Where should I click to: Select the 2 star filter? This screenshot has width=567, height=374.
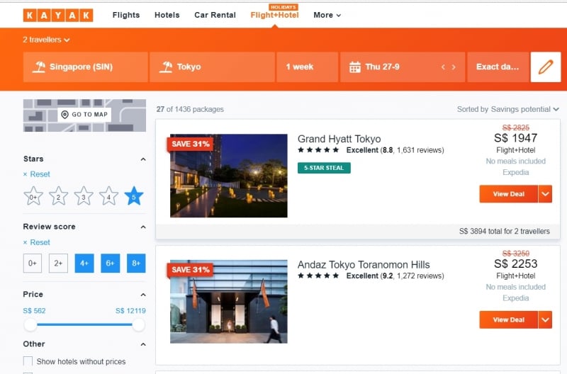(x=58, y=196)
